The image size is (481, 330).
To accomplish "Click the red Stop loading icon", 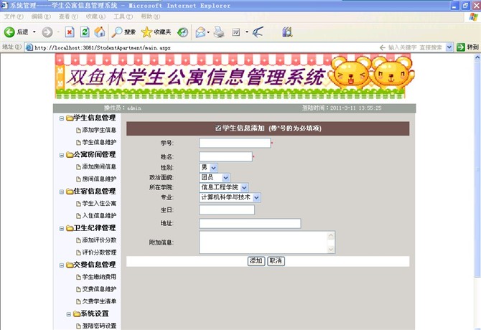I will click(x=69, y=32).
